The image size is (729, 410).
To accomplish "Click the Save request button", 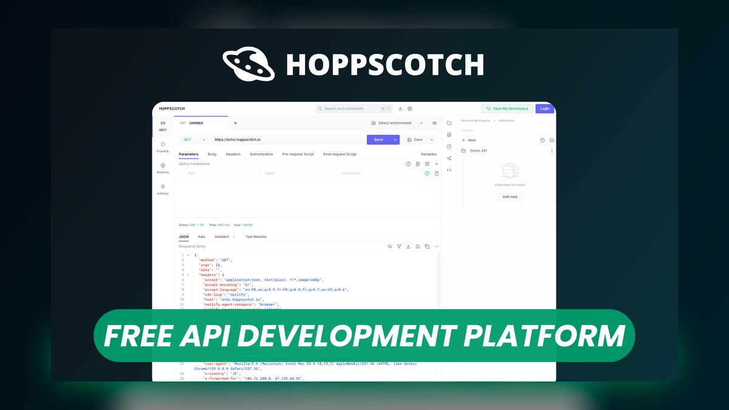I will tap(416, 140).
